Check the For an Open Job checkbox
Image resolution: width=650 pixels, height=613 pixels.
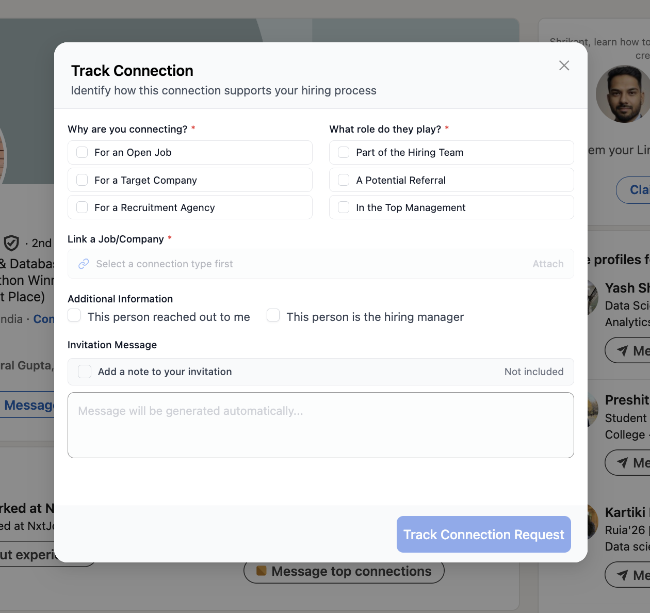pyautogui.click(x=82, y=152)
